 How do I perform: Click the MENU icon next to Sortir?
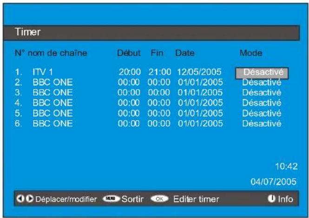coord(112,199)
